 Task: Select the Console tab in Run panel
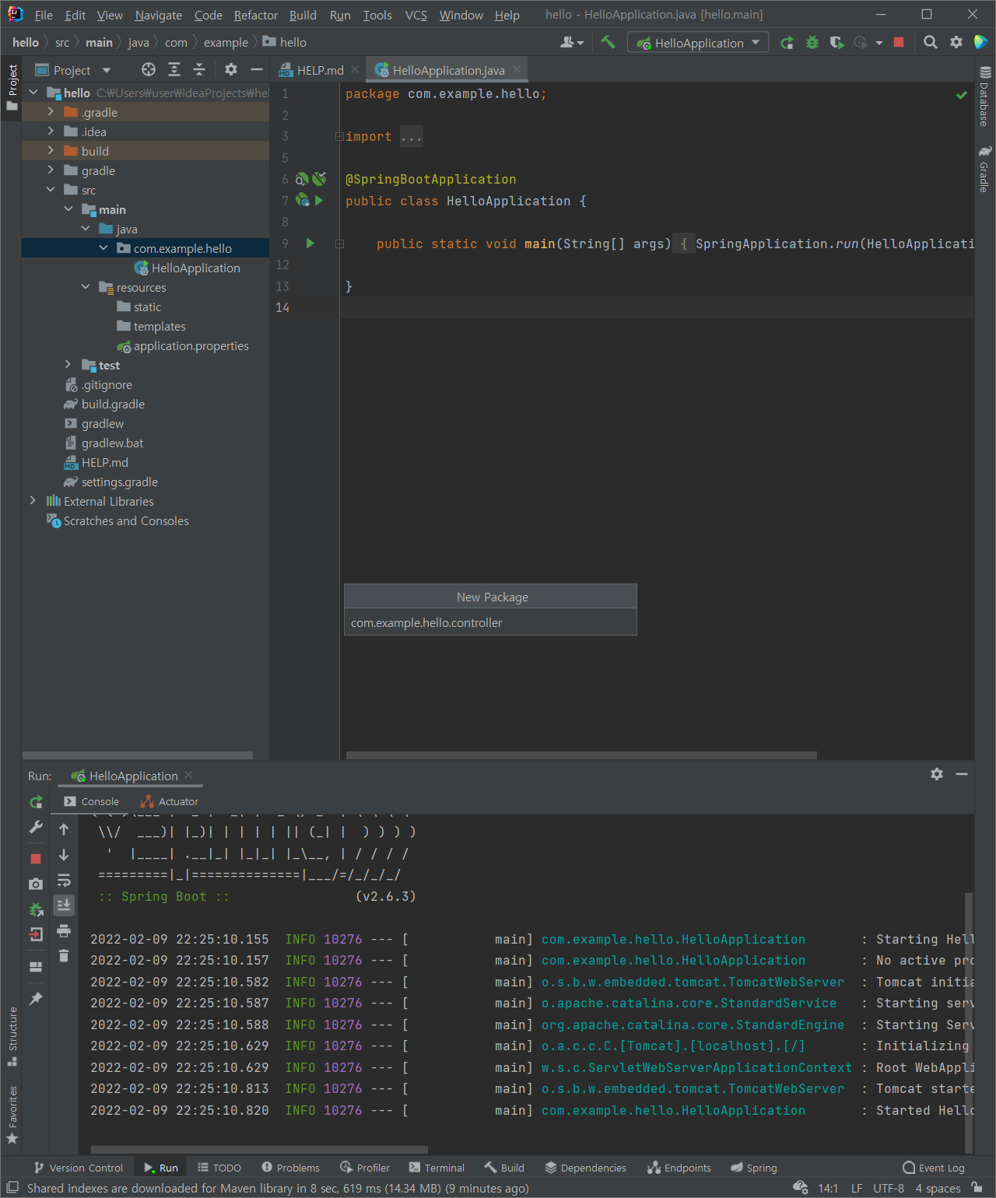coord(91,801)
